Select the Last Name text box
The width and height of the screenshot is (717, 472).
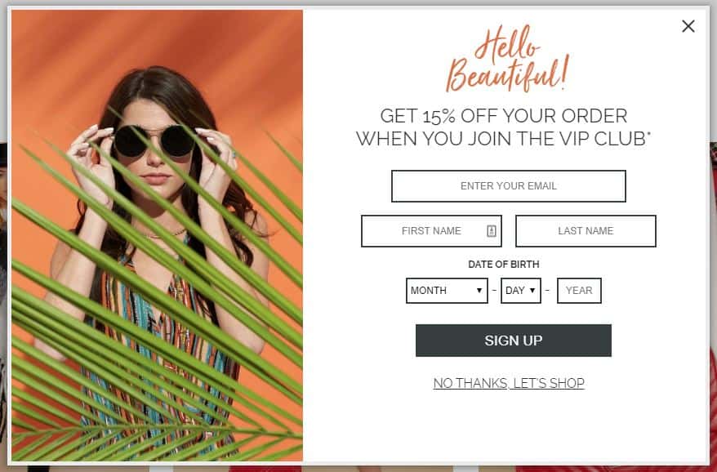coord(586,231)
